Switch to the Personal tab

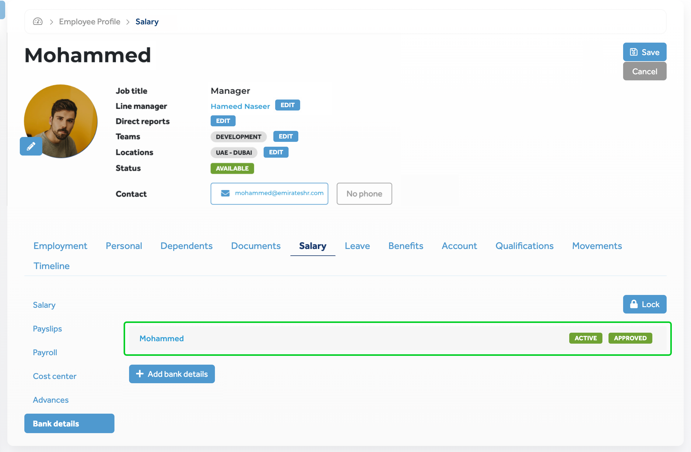point(124,246)
